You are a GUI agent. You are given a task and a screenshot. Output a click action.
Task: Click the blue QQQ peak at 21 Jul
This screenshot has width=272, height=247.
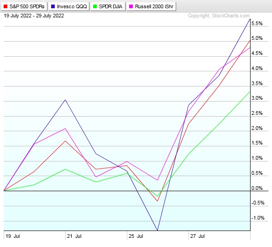click(x=65, y=100)
